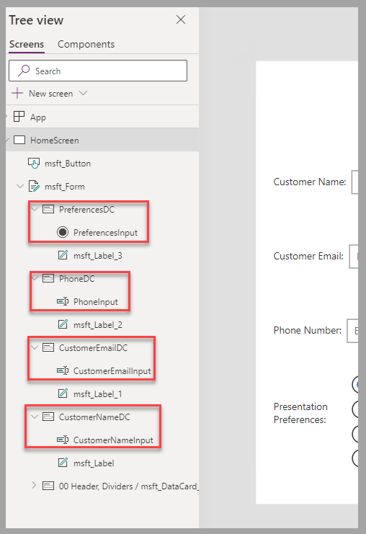This screenshot has width=366, height=534.
Task: Collapse the CustomerEmailDC data card
Action: [x=35, y=347]
